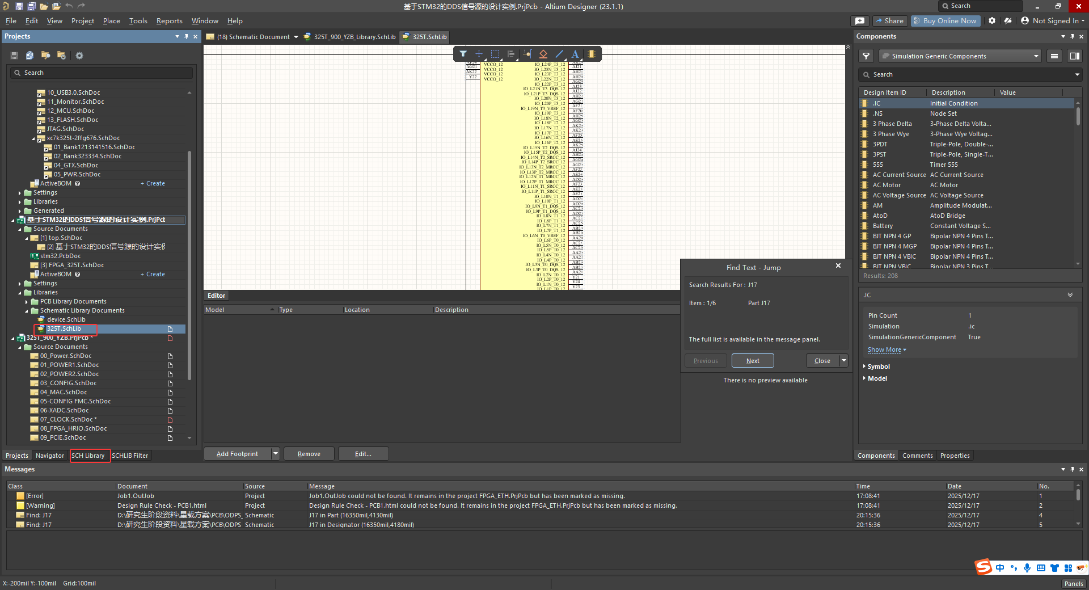Click the Edit... button
The image size is (1089, 590).
[x=363, y=454]
